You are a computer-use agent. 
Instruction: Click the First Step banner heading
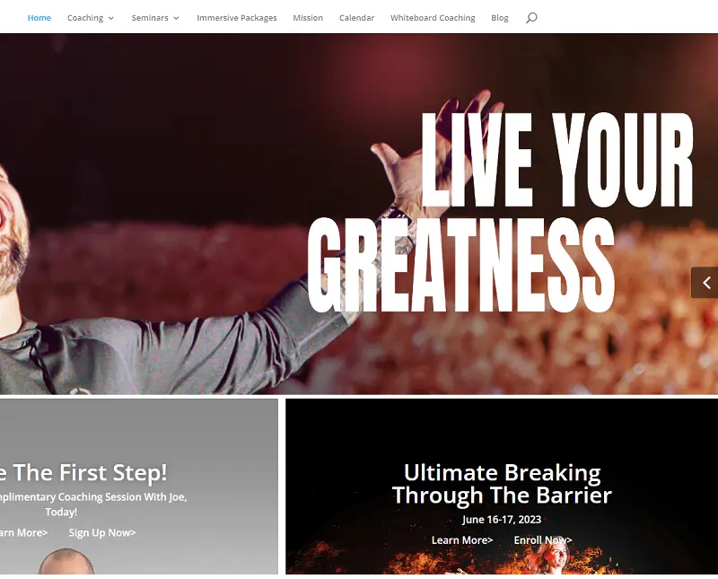[x=83, y=472]
